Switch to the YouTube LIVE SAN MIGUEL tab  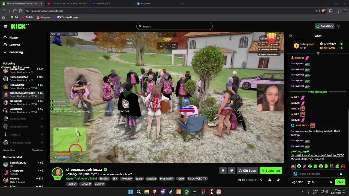click(67, 4)
